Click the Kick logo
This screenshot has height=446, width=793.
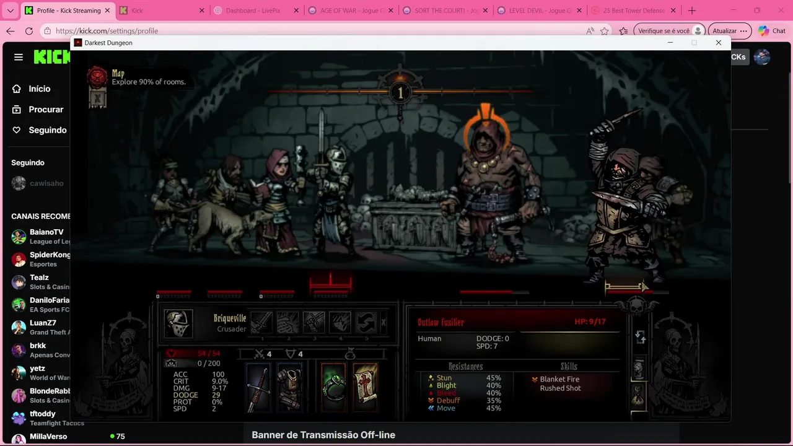click(x=52, y=57)
